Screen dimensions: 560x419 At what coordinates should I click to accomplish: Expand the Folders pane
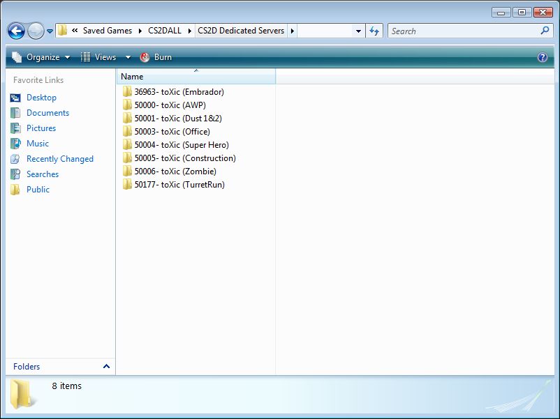point(106,366)
